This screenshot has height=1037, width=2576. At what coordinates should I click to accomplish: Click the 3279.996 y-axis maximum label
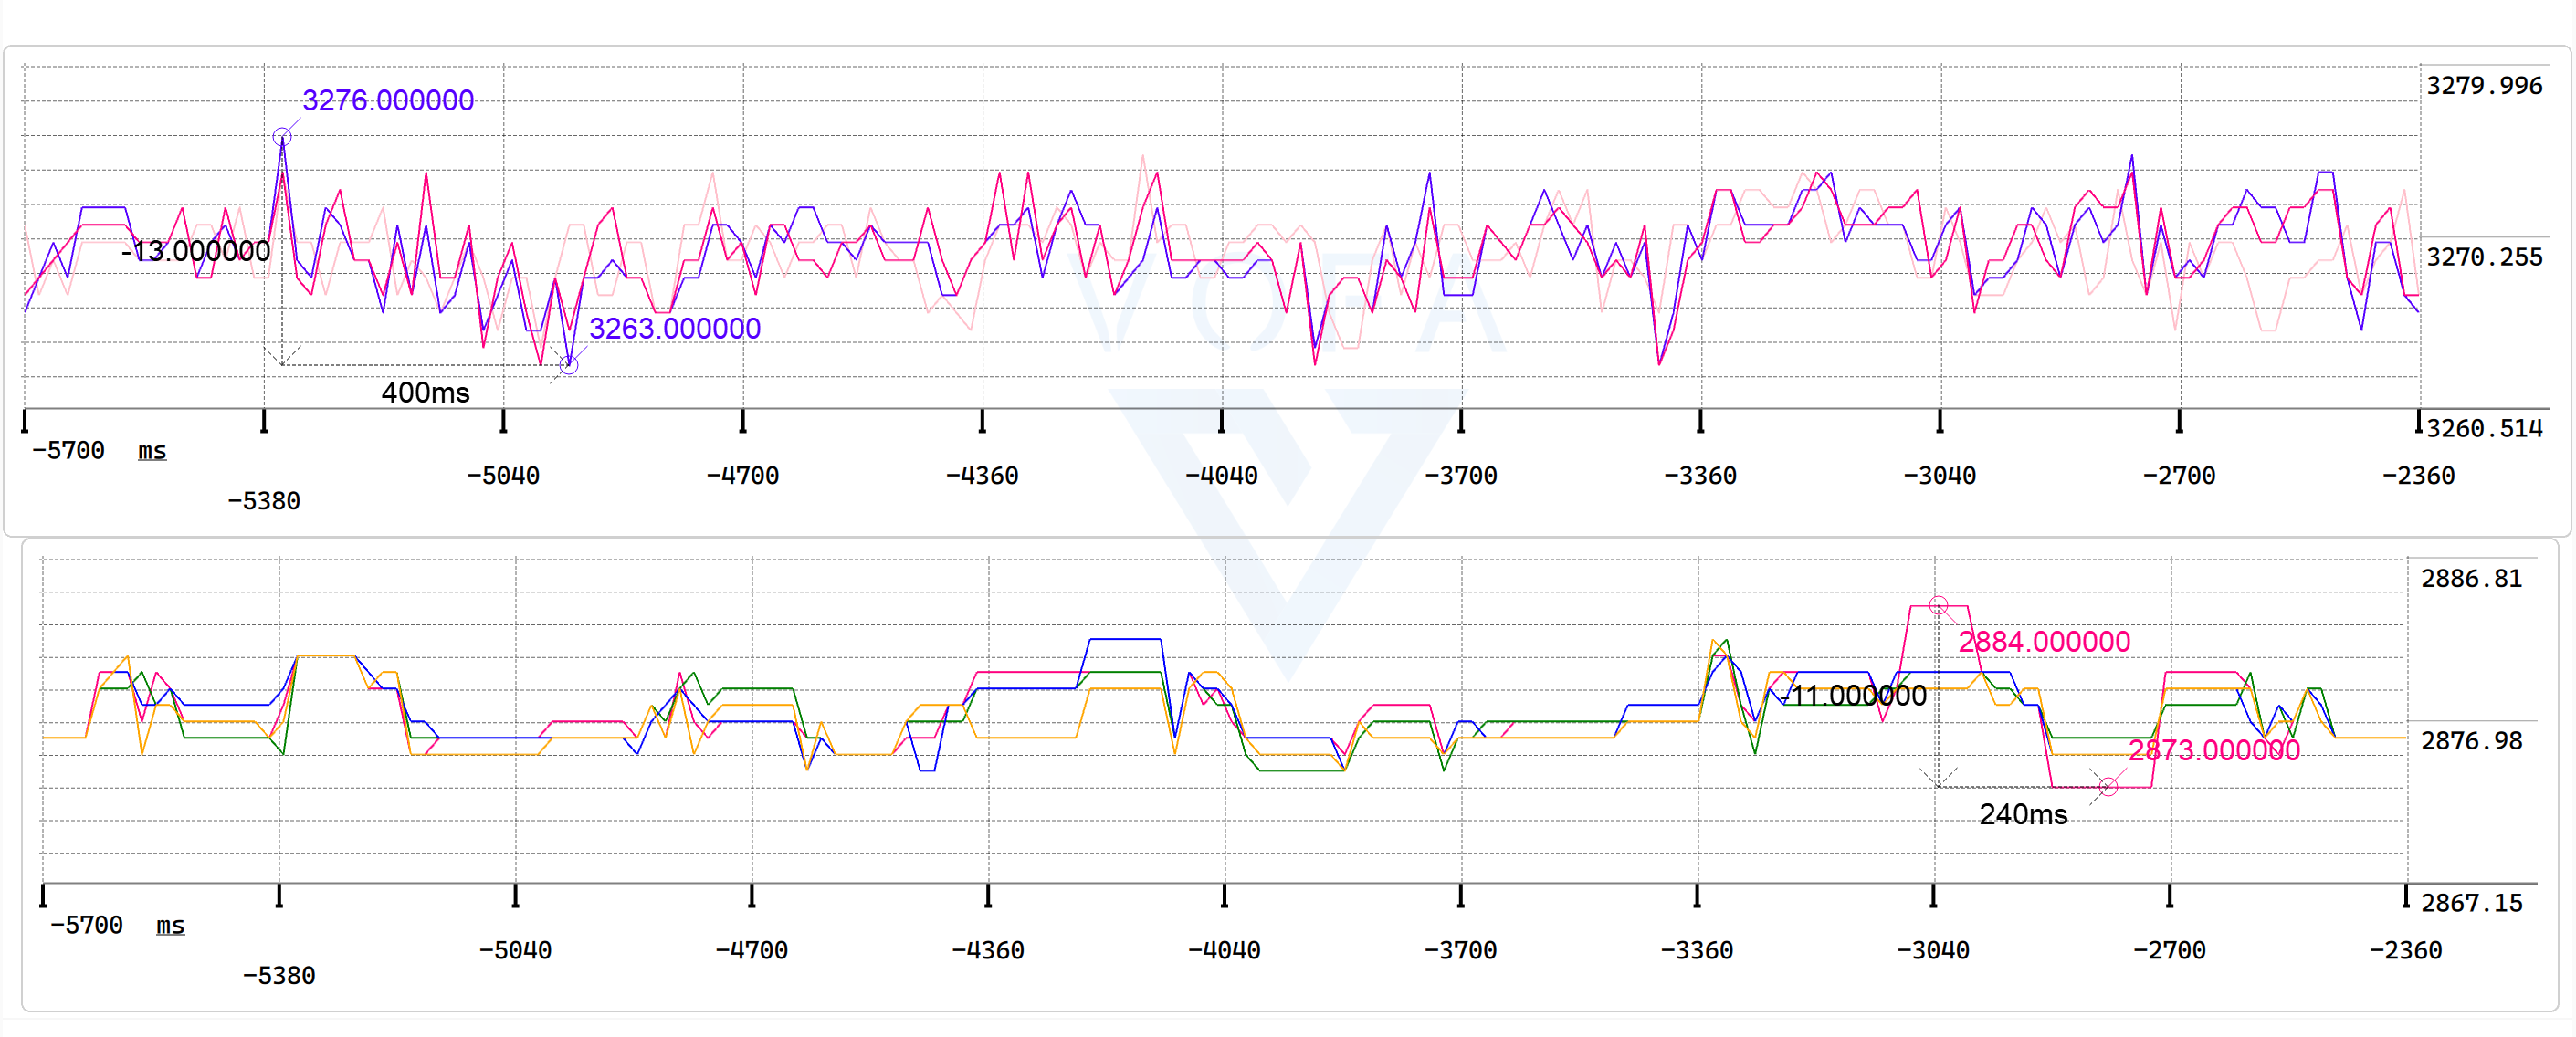(x=2484, y=86)
